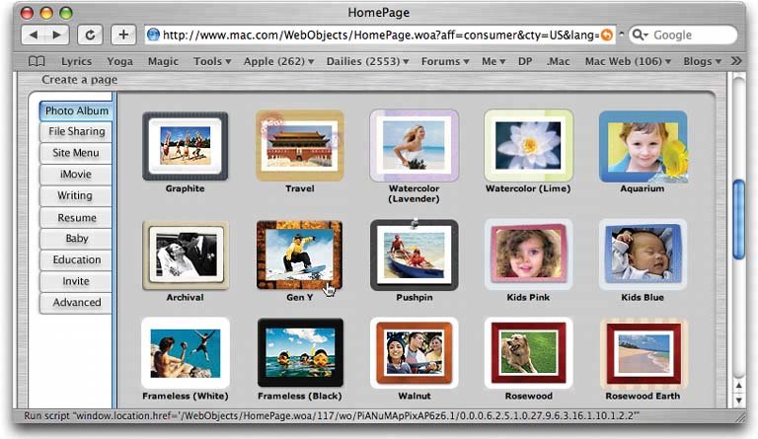Click the scroll down arrow
The height and width of the screenshot is (439, 758).
[738, 400]
